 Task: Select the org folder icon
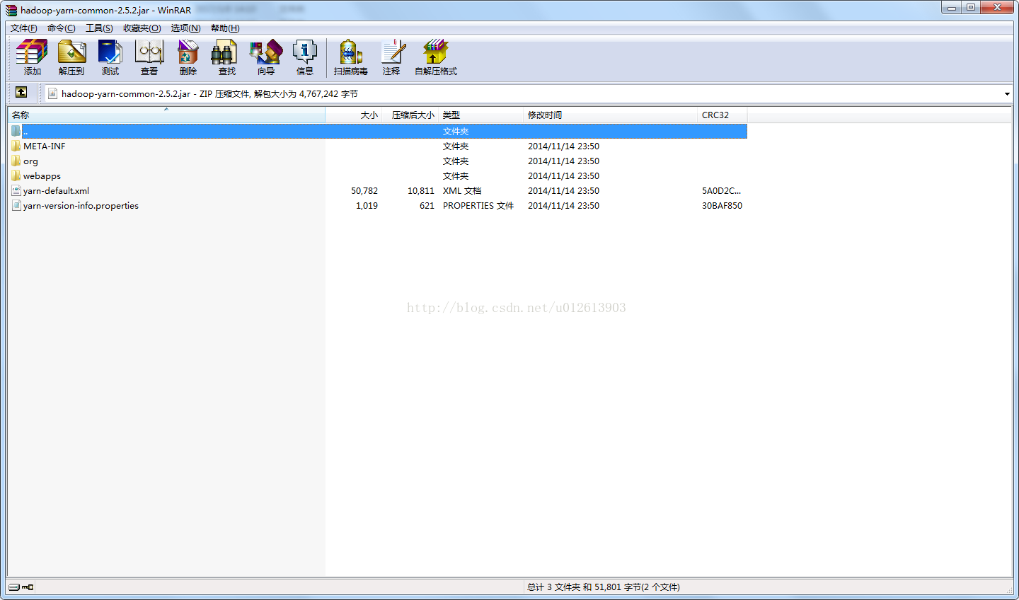pos(16,161)
